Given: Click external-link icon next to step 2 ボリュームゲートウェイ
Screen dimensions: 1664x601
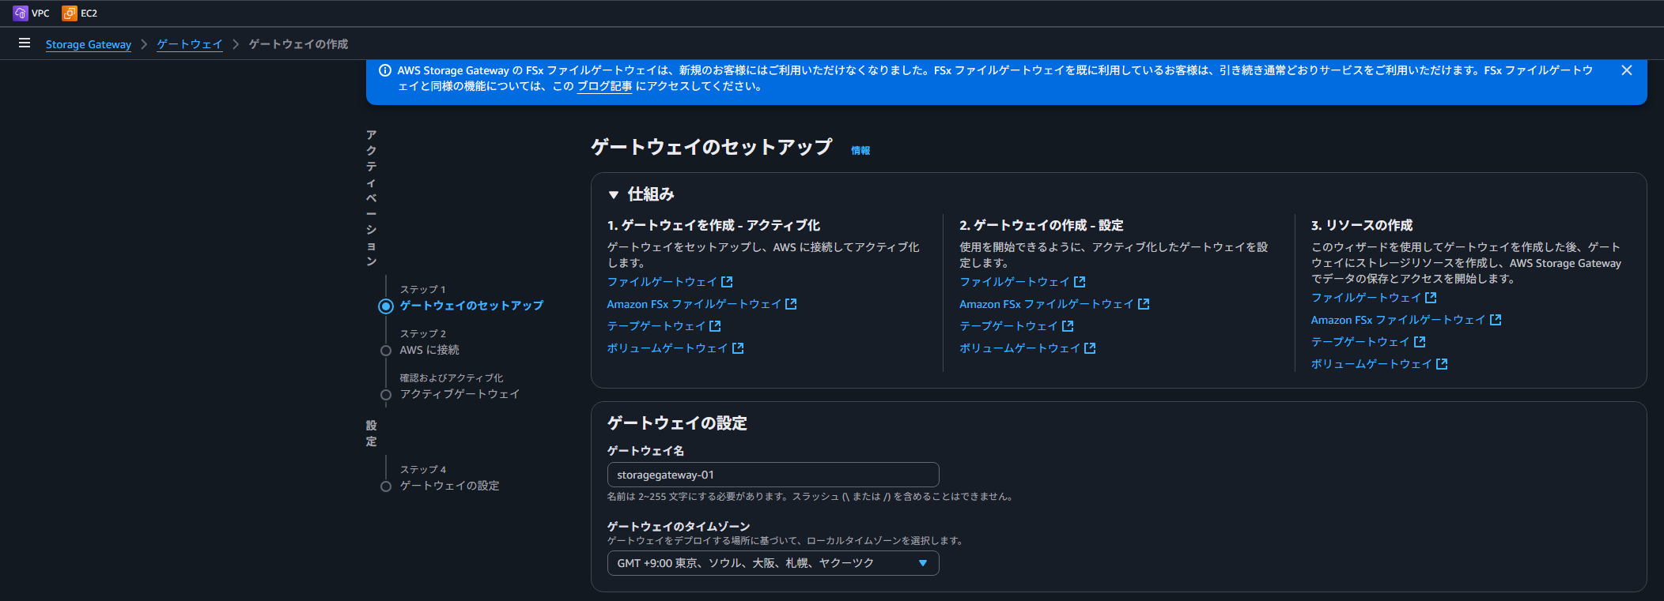Looking at the screenshot, I should point(1091,348).
